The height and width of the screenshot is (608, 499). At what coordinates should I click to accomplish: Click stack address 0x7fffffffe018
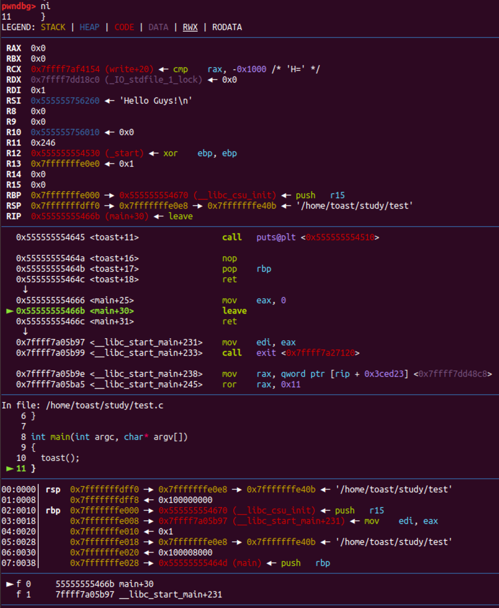pyautogui.click(x=104, y=542)
